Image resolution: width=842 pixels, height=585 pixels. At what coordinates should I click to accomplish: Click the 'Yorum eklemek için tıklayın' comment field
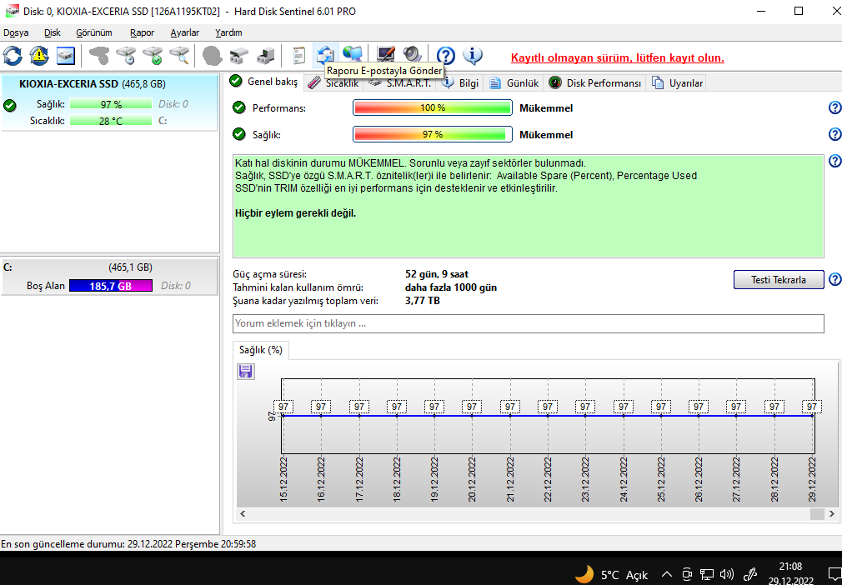coord(529,323)
